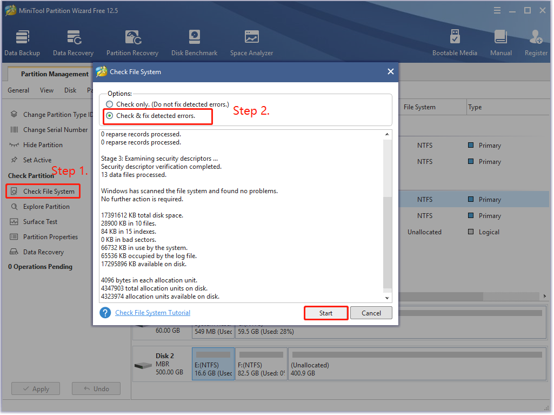Select the E:(NTFS) partition block on Disk 2

coord(213,364)
